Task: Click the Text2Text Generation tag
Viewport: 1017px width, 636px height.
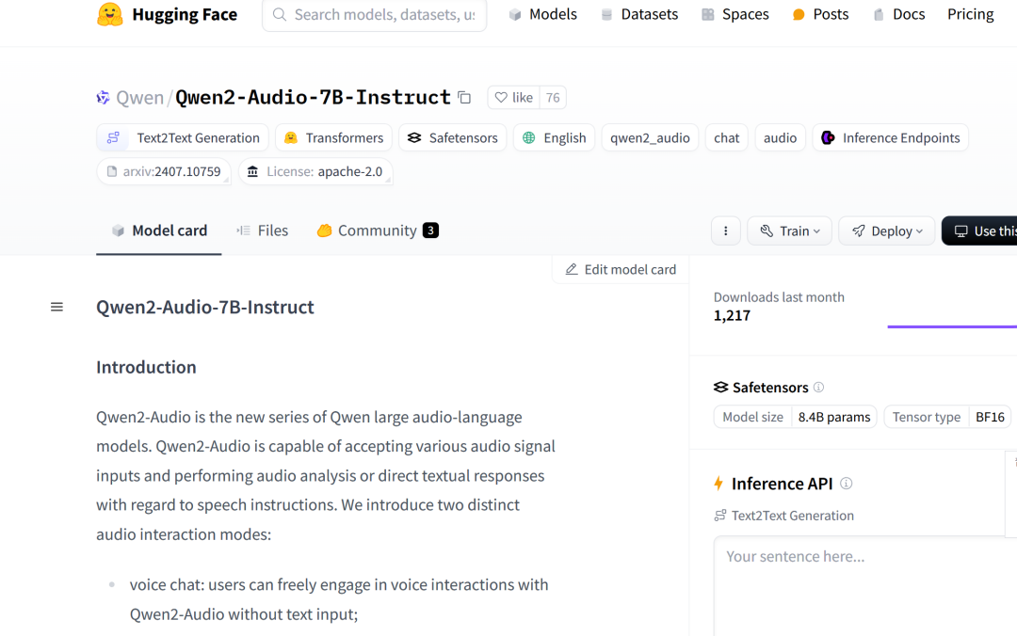Action: (x=183, y=138)
